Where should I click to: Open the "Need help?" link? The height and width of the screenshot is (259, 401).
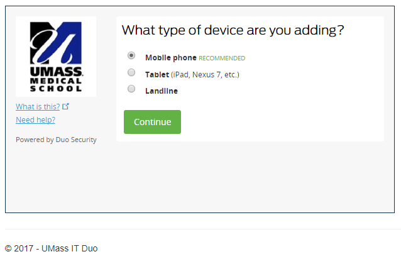(35, 119)
